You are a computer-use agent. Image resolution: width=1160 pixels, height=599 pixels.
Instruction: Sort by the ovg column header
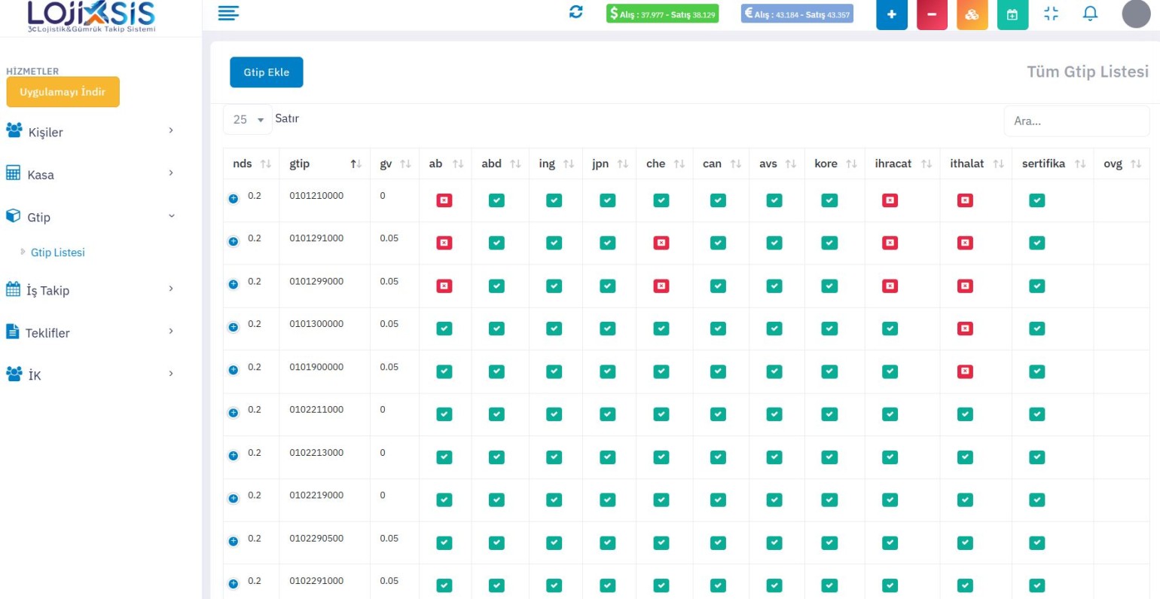pyautogui.click(x=1122, y=164)
